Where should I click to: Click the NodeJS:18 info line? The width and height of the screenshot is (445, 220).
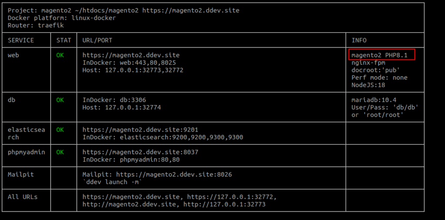pos(368,85)
